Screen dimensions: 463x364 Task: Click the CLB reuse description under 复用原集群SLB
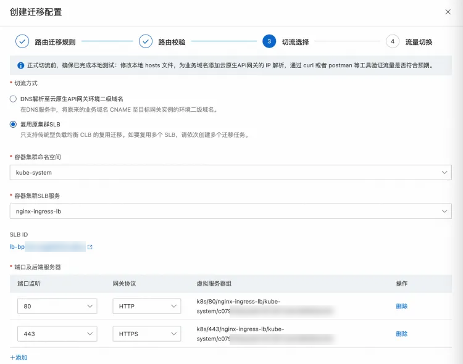(x=135, y=135)
